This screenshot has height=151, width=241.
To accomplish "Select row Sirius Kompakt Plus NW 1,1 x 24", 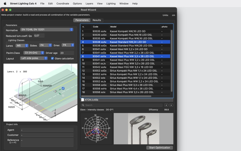I will (x=125, y=71).
